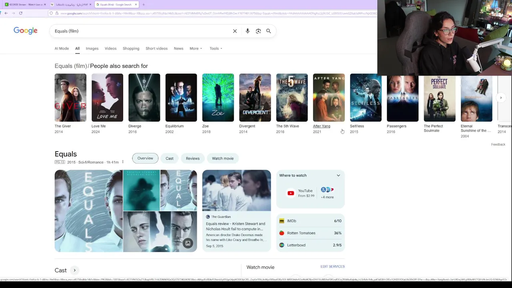Click the Letterboxd 2.9/5 rating row

pos(310,245)
